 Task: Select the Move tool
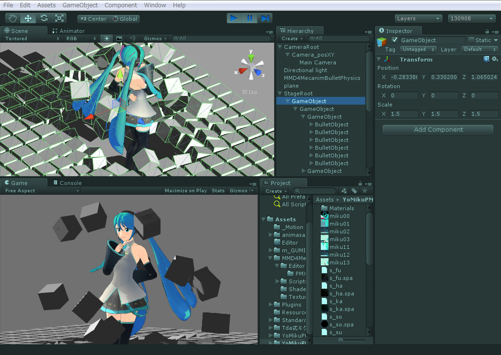click(28, 18)
